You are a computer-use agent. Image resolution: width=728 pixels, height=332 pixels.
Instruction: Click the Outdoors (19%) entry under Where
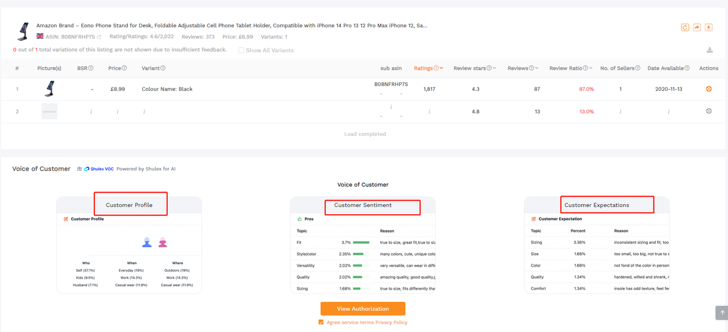177,271
